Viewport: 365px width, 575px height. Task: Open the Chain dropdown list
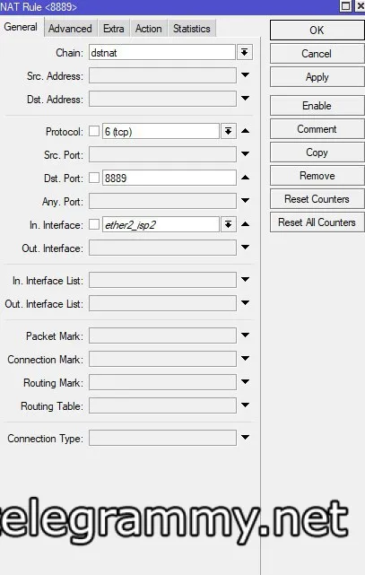click(x=245, y=52)
